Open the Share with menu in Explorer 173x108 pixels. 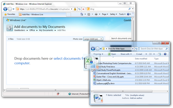[126, 54]
